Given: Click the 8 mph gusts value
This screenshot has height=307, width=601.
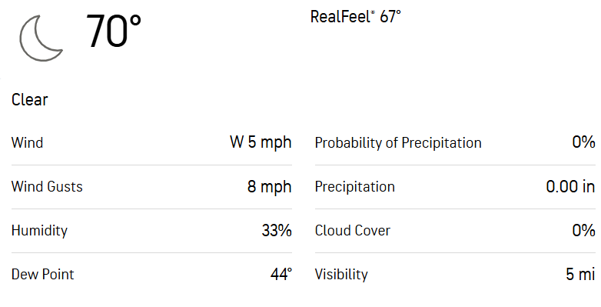Looking at the screenshot, I should tap(270, 186).
